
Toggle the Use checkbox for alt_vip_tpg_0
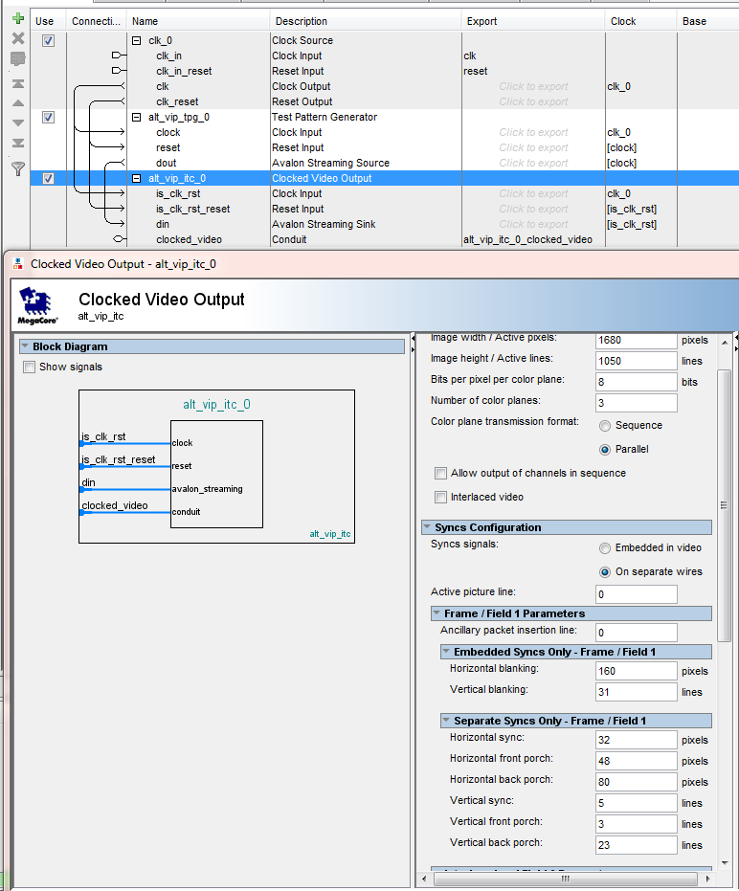click(48, 117)
